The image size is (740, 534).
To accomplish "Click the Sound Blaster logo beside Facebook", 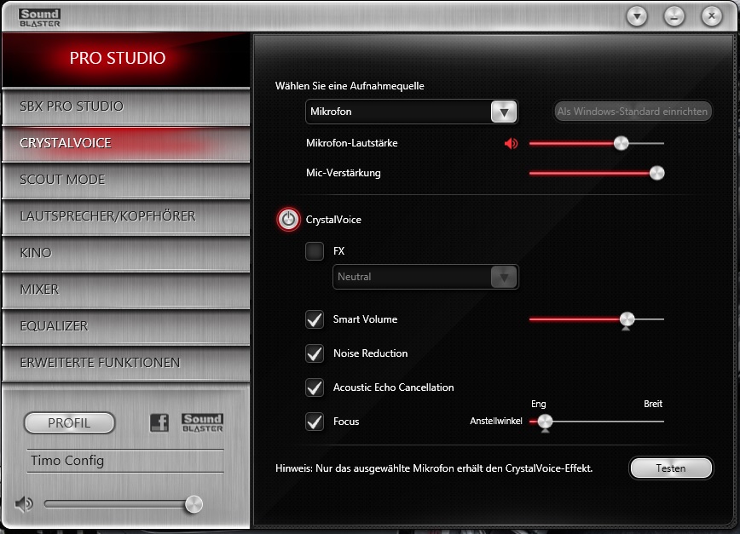I will point(202,422).
